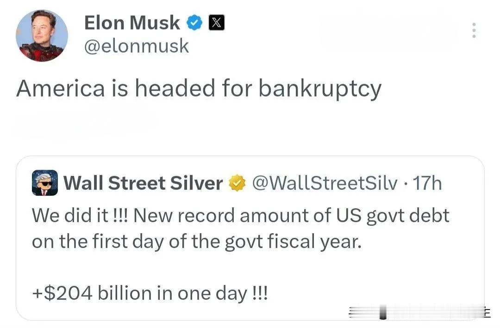Click Wall Street Silver's avatar

coord(44,183)
